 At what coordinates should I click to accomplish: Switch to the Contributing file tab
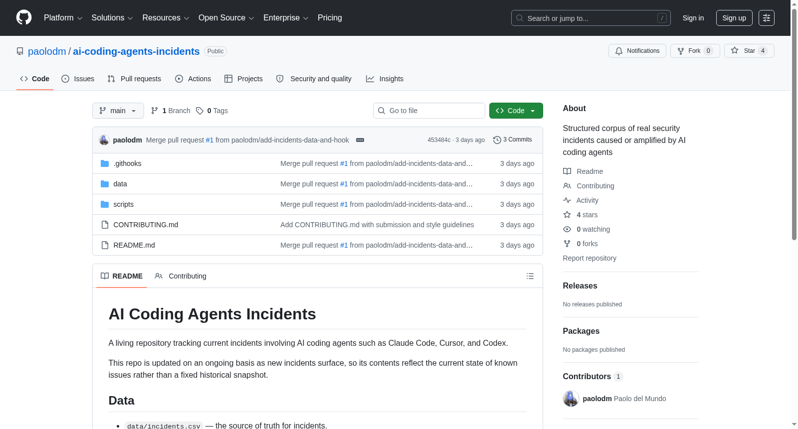coord(181,276)
